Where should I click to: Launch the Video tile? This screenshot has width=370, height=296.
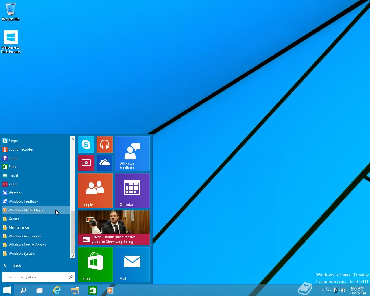tap(86, 163)
